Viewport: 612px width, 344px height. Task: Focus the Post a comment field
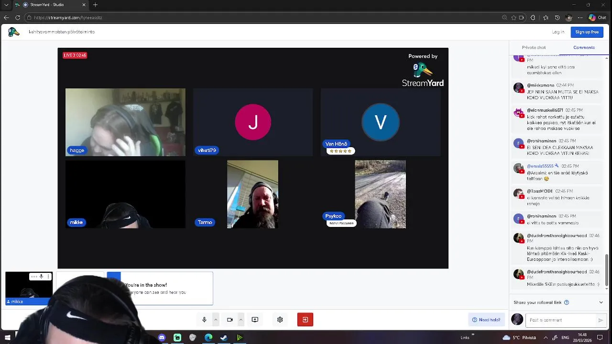560,320
